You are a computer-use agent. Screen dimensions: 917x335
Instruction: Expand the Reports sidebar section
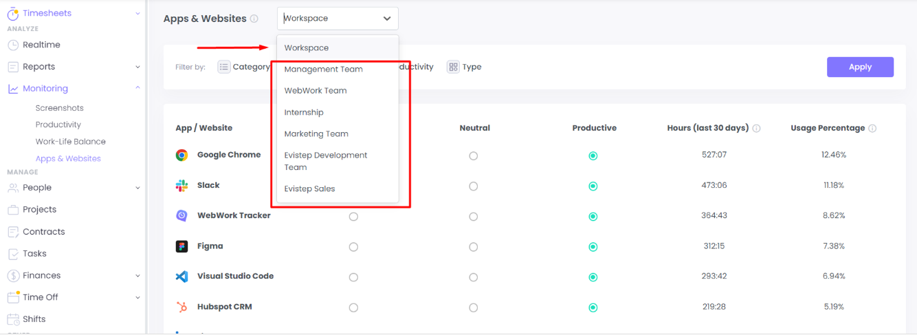[137, 67]
